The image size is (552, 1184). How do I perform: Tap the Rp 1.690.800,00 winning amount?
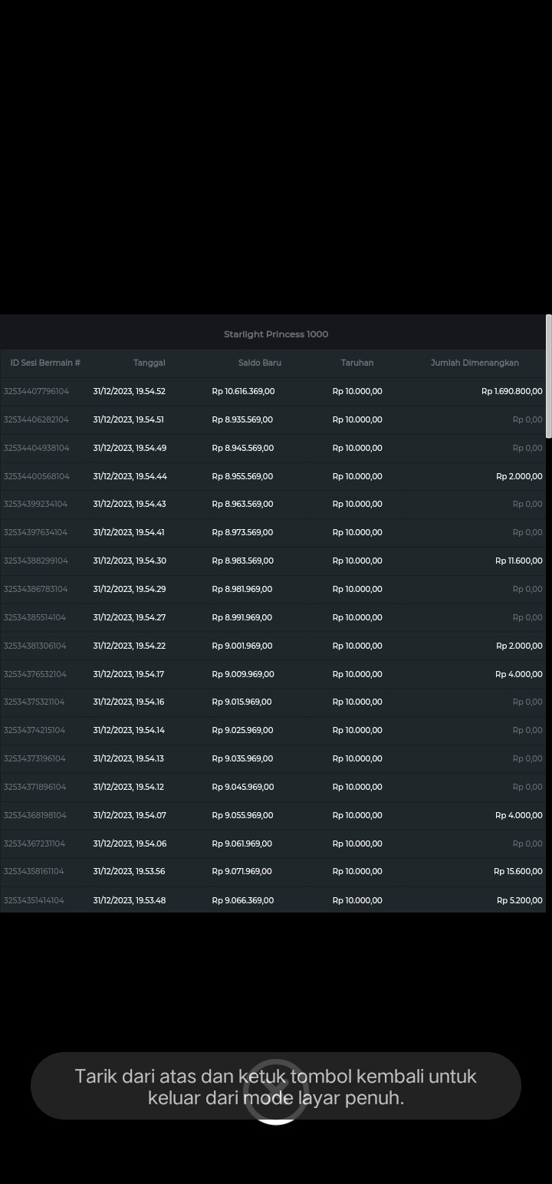(x=511, y=391)
